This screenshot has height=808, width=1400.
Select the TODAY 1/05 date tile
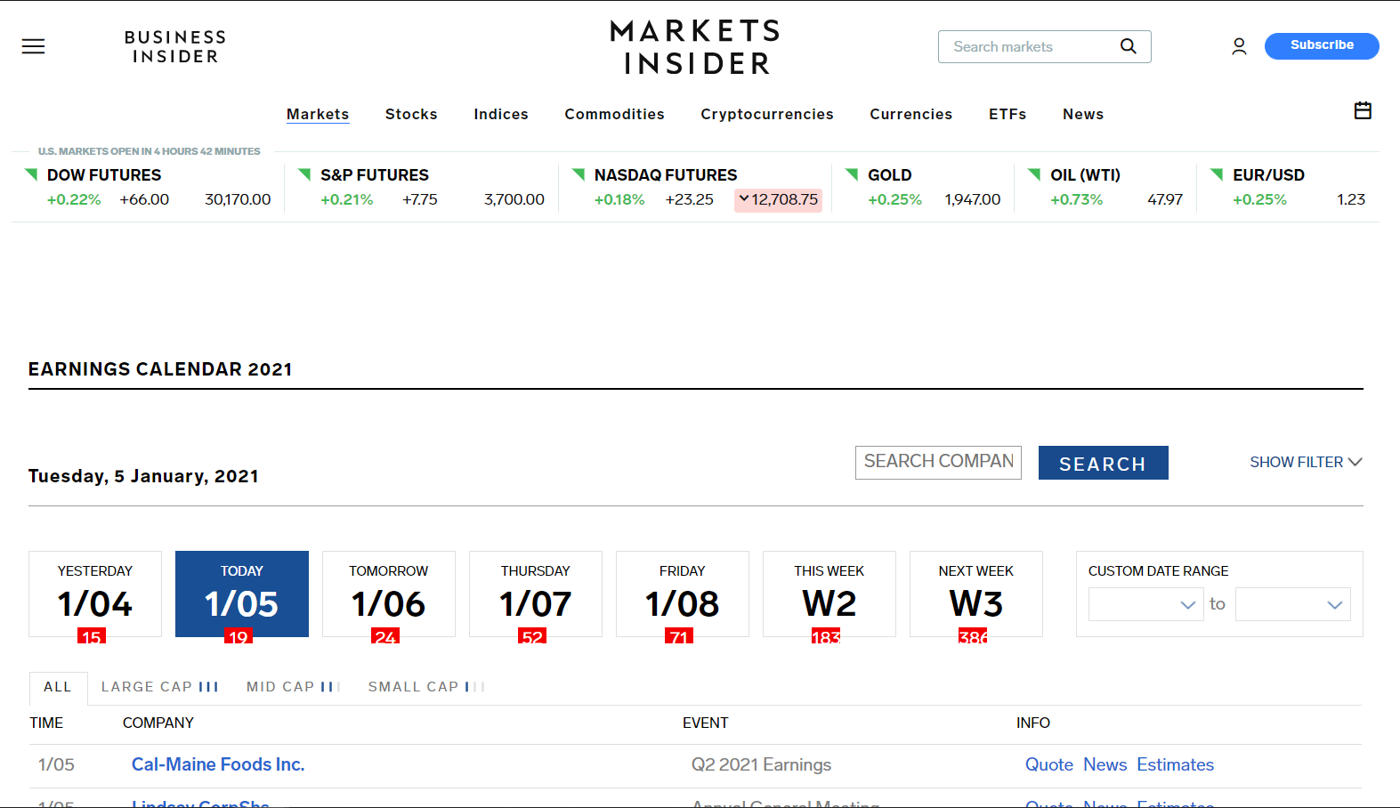coord(242,594)
